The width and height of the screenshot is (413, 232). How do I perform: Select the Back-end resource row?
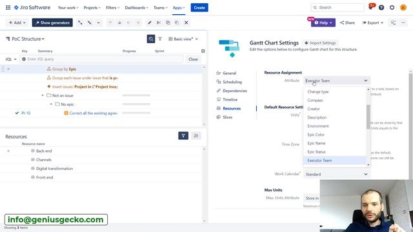101,151
